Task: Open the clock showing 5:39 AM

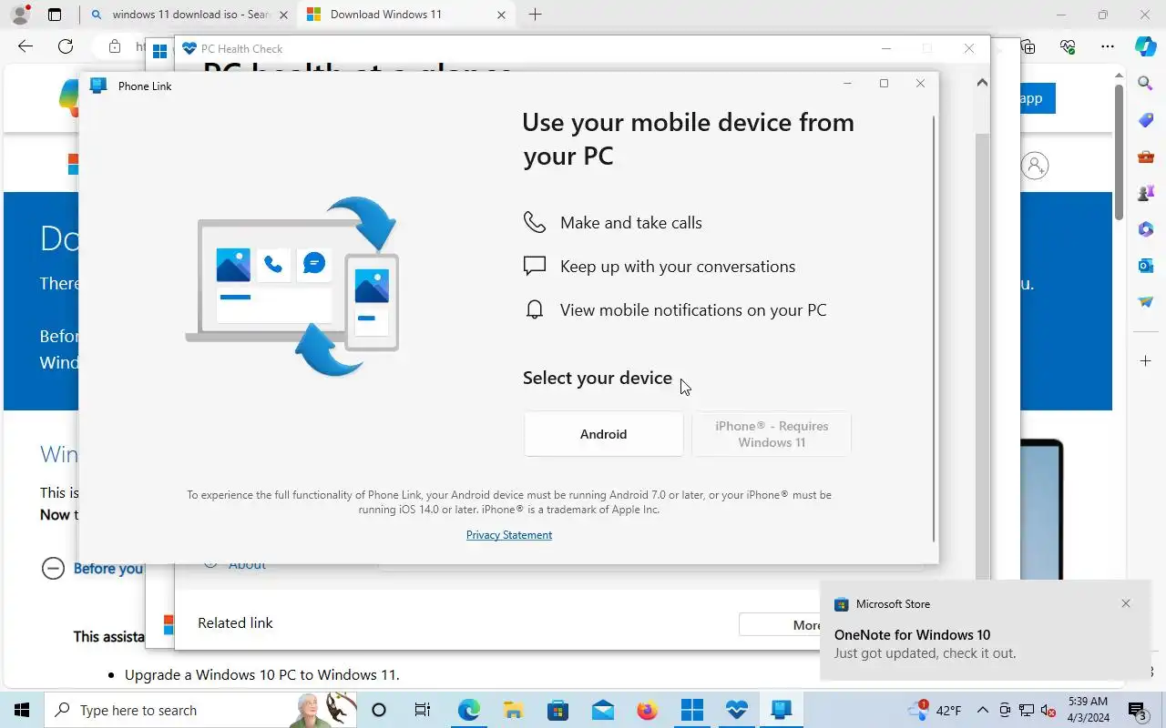Action: point(1088,710)
